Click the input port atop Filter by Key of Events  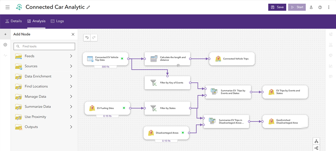point(167,76)
